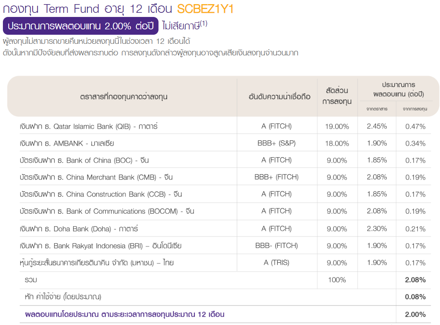Click the BBB+ (S&P) rating cell

tap(277, 143)
